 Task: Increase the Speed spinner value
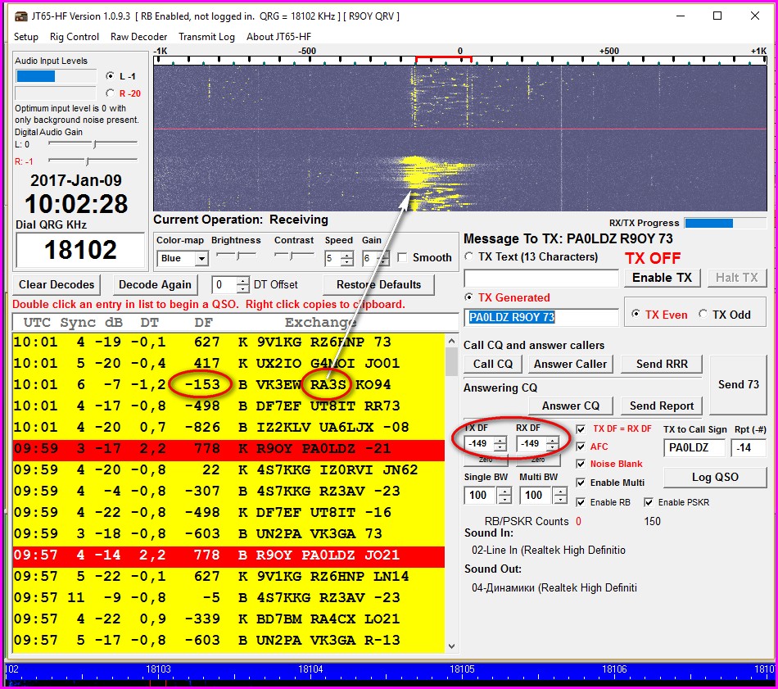(347, 255)
